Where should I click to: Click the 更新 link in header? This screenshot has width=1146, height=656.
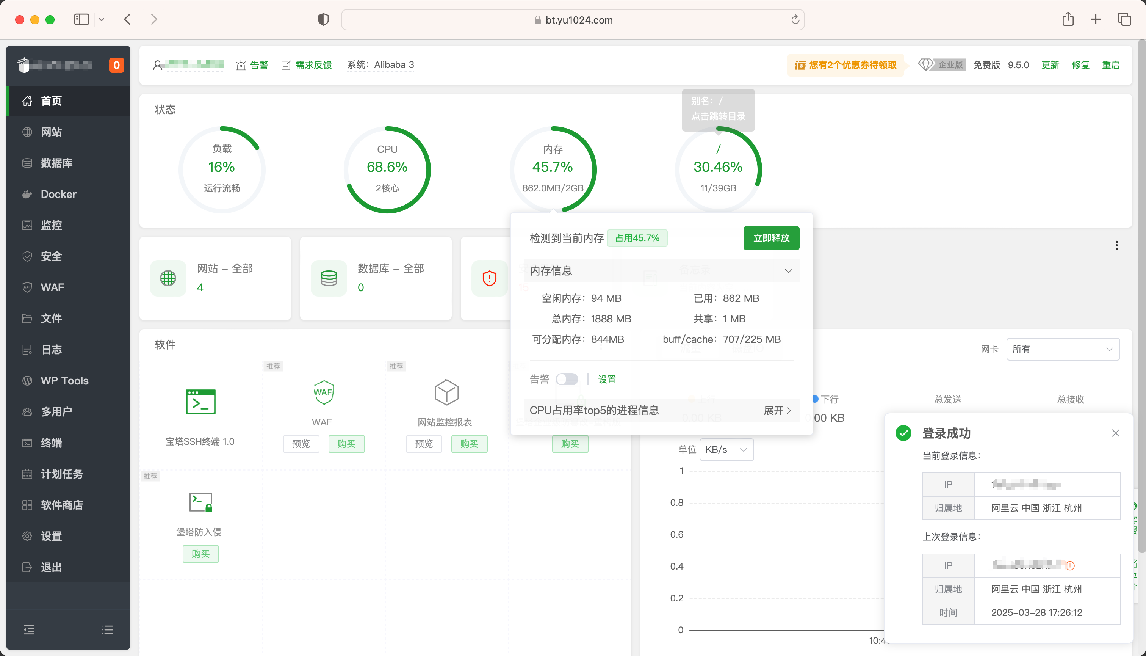point(1050,65)
